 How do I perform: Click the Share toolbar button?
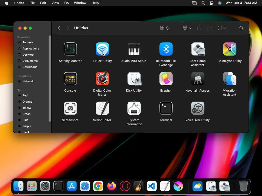click(199, 28)
